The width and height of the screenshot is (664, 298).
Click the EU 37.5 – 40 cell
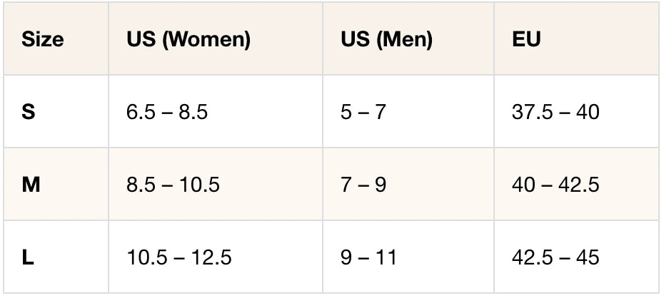(x=555, y=112)
